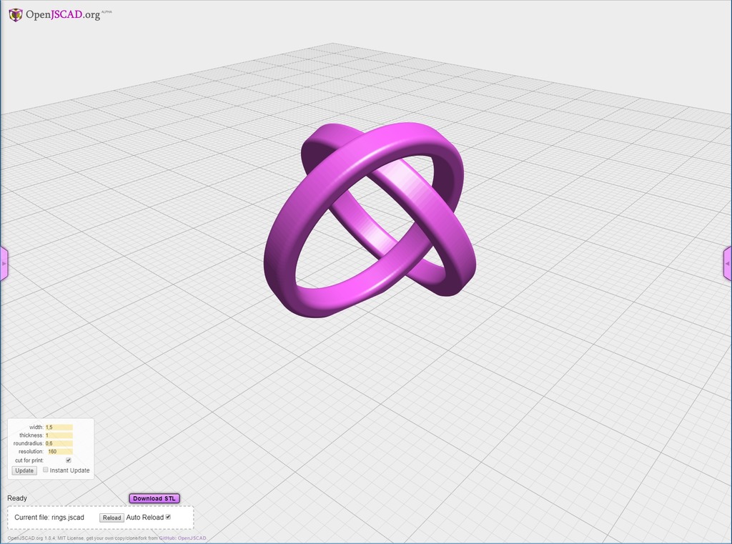
Task: Click the Ready status text
Action: 17,498
